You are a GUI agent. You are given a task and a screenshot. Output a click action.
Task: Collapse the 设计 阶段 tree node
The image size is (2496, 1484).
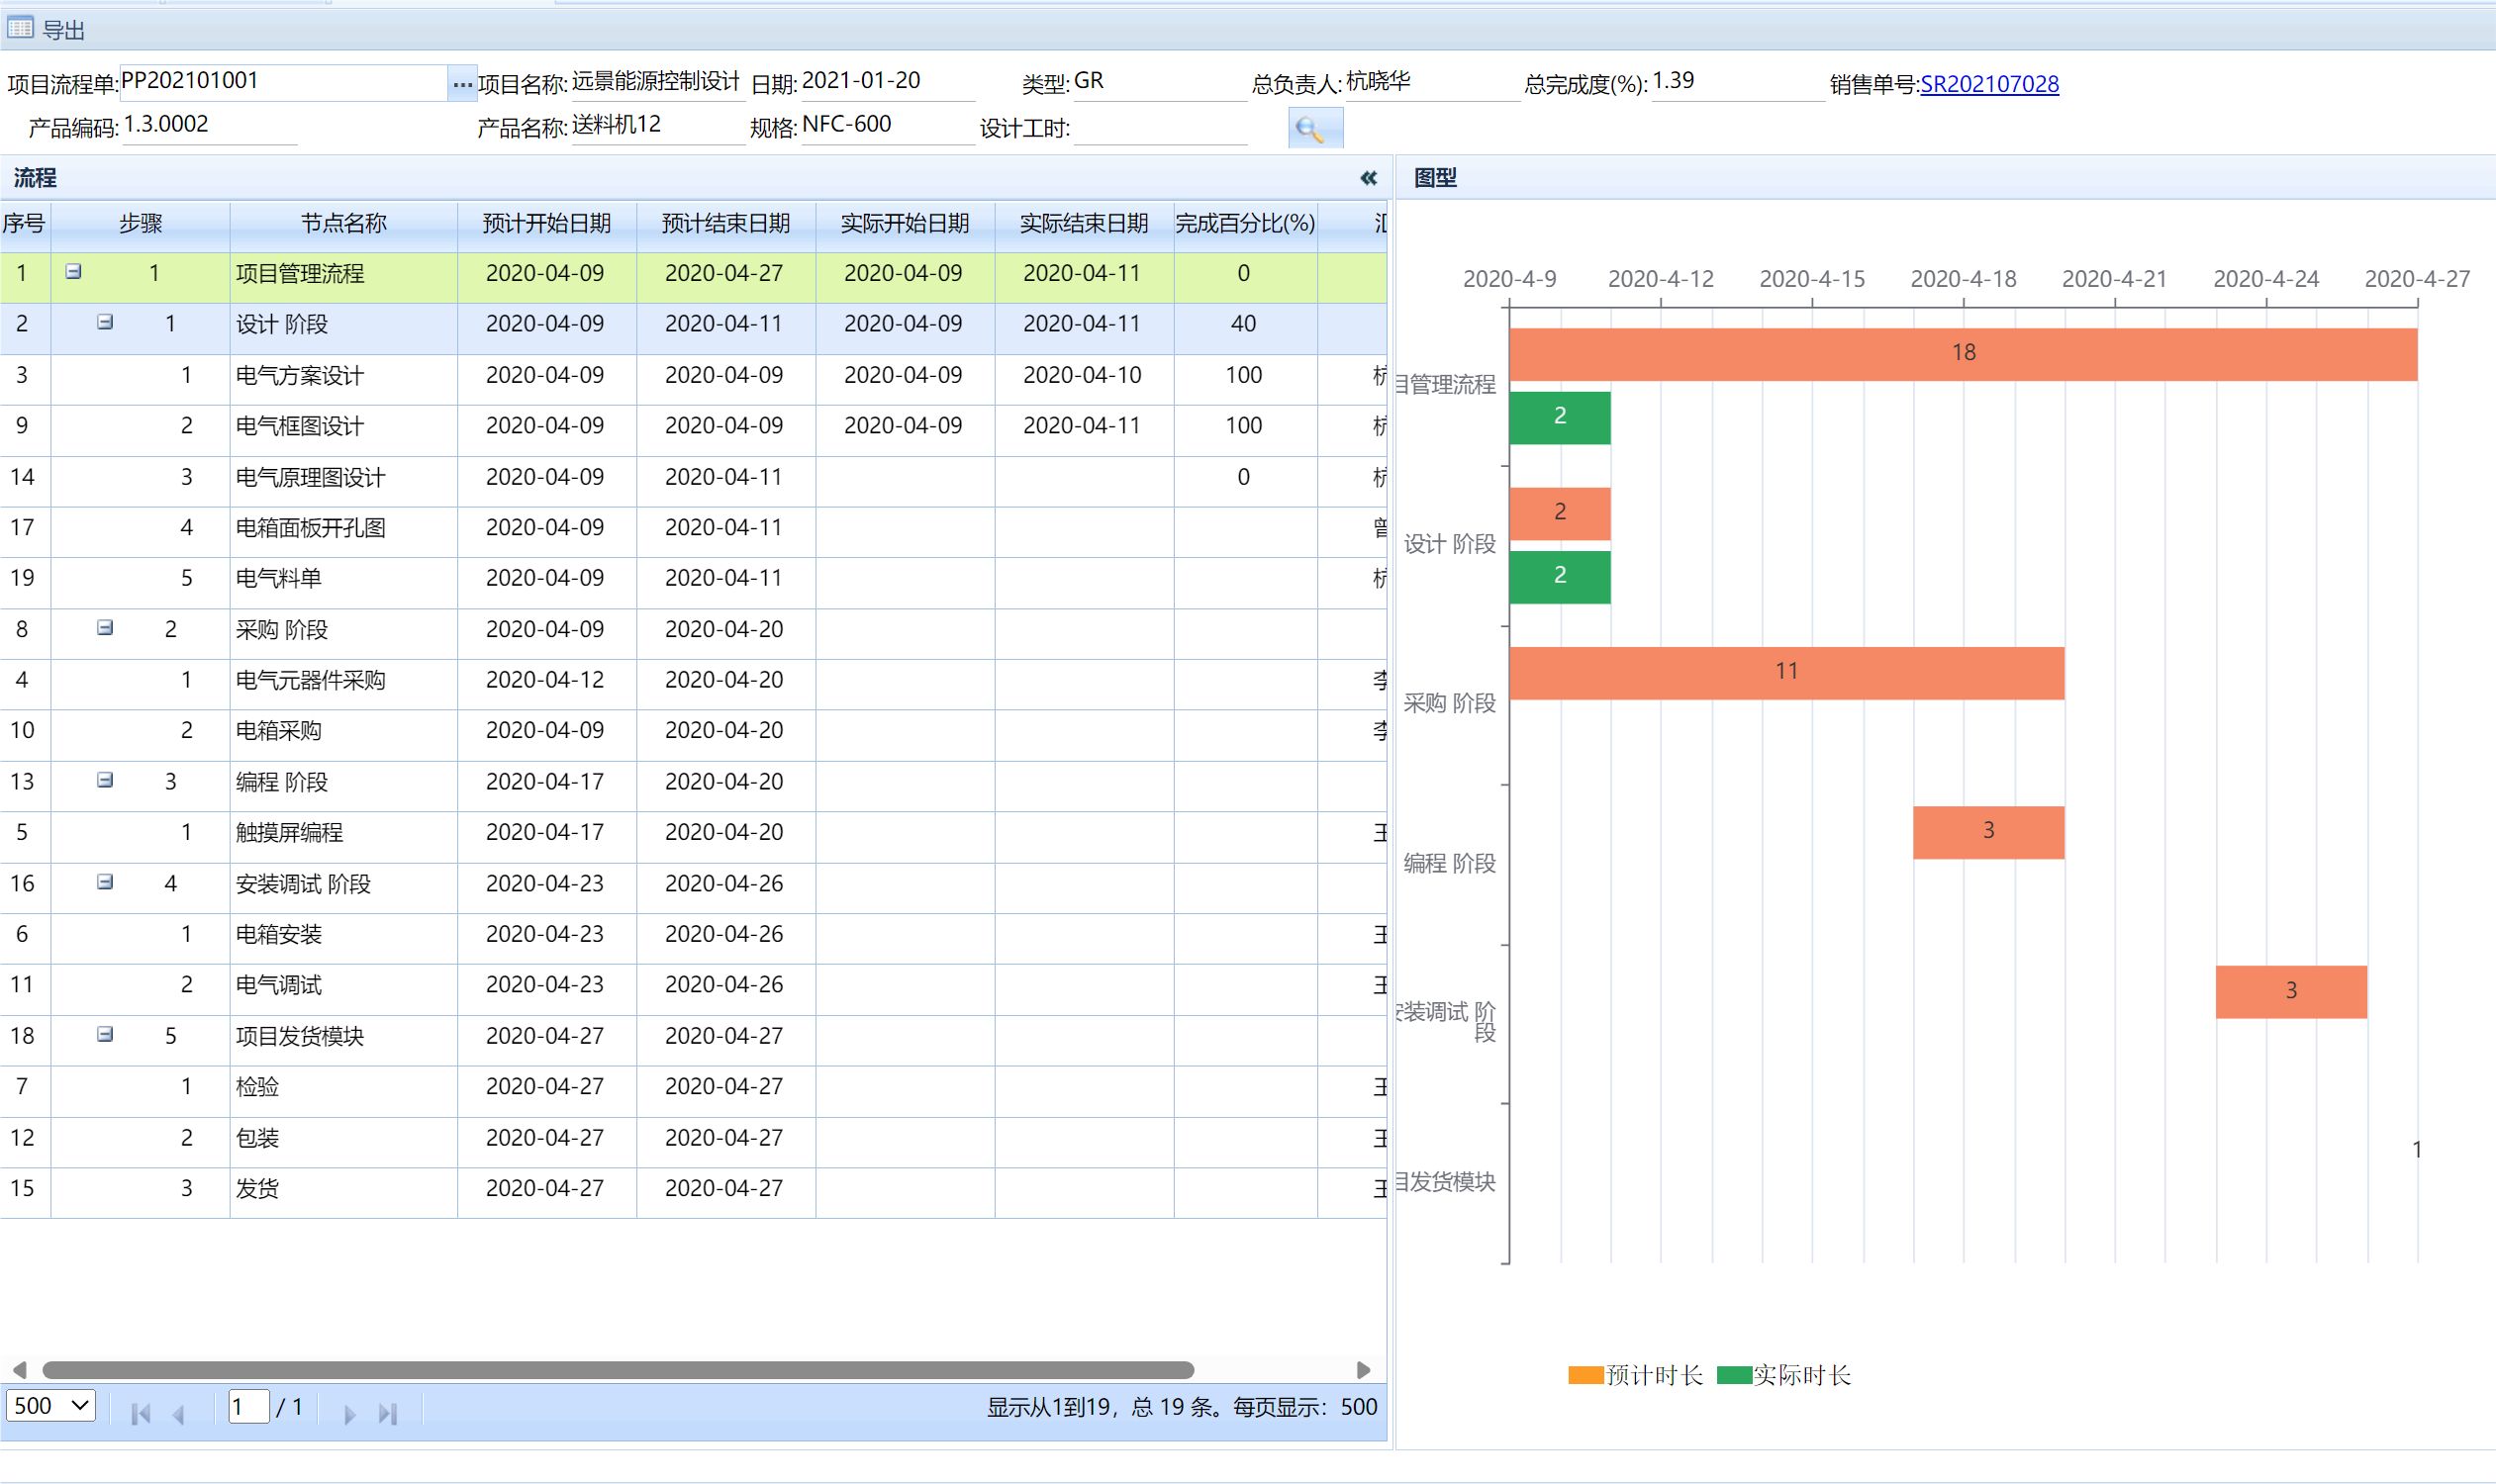point(104,322)
